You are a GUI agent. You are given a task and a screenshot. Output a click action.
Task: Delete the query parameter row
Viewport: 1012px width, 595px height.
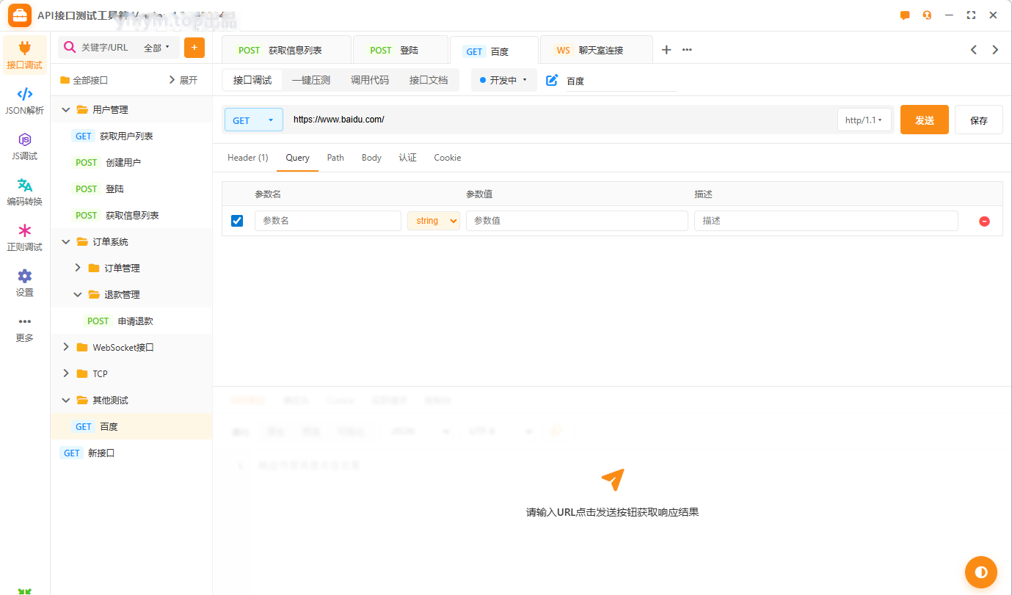pos(984,221)
